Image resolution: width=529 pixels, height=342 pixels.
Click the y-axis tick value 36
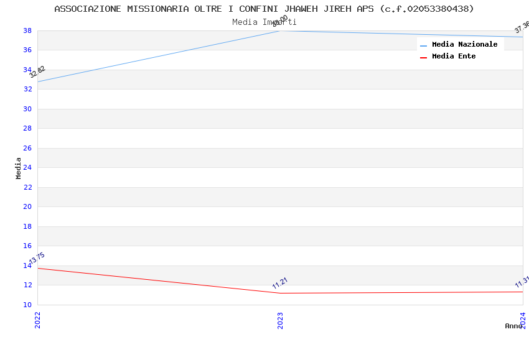click(x=27, y=50)
